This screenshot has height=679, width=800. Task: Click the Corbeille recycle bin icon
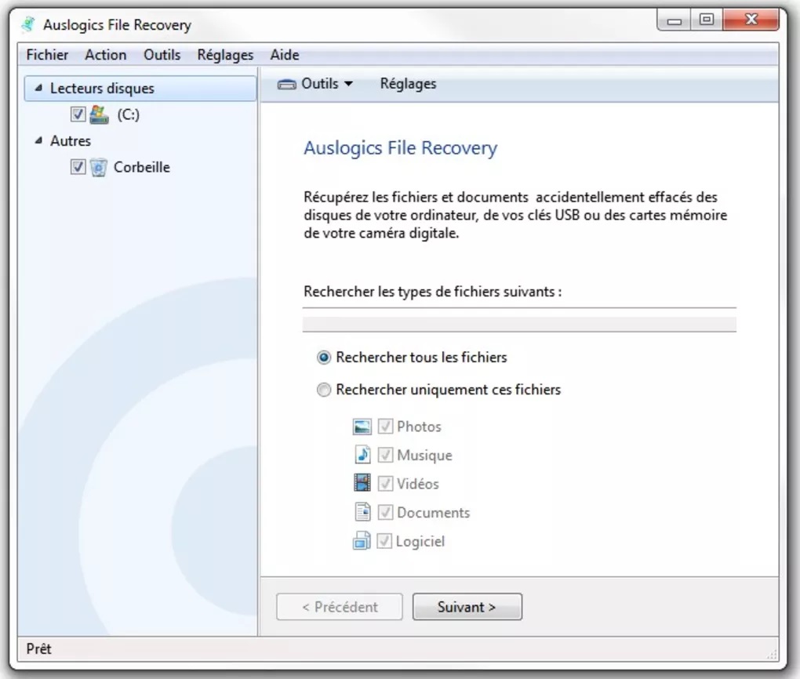point(98,167)
